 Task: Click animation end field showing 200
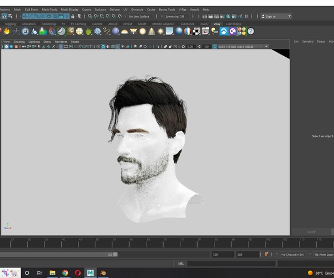click(247, 255)
